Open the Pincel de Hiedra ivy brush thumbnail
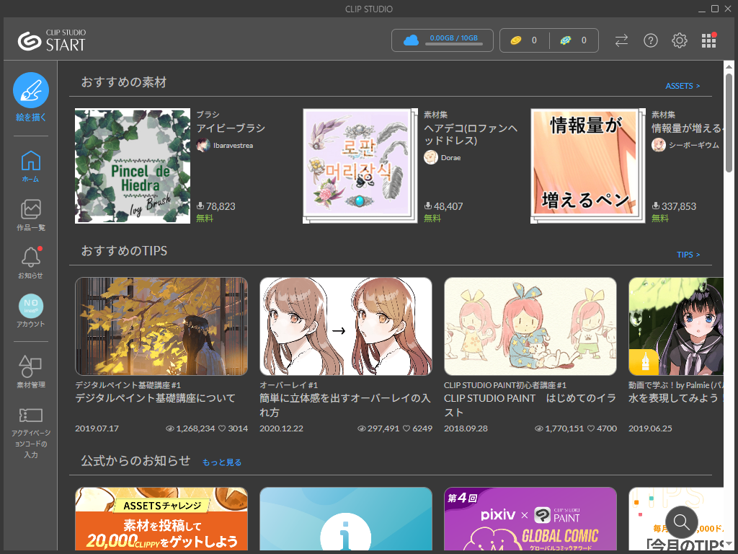Screen dimensions: 738x554 point(133,166)
